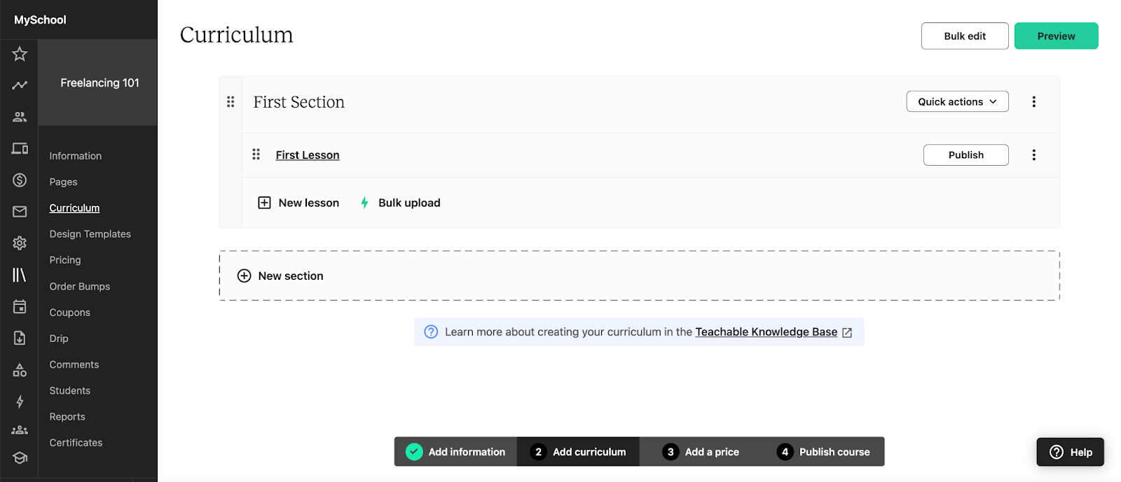
Task: Click the green Preview button
Action: (1056, 36)
